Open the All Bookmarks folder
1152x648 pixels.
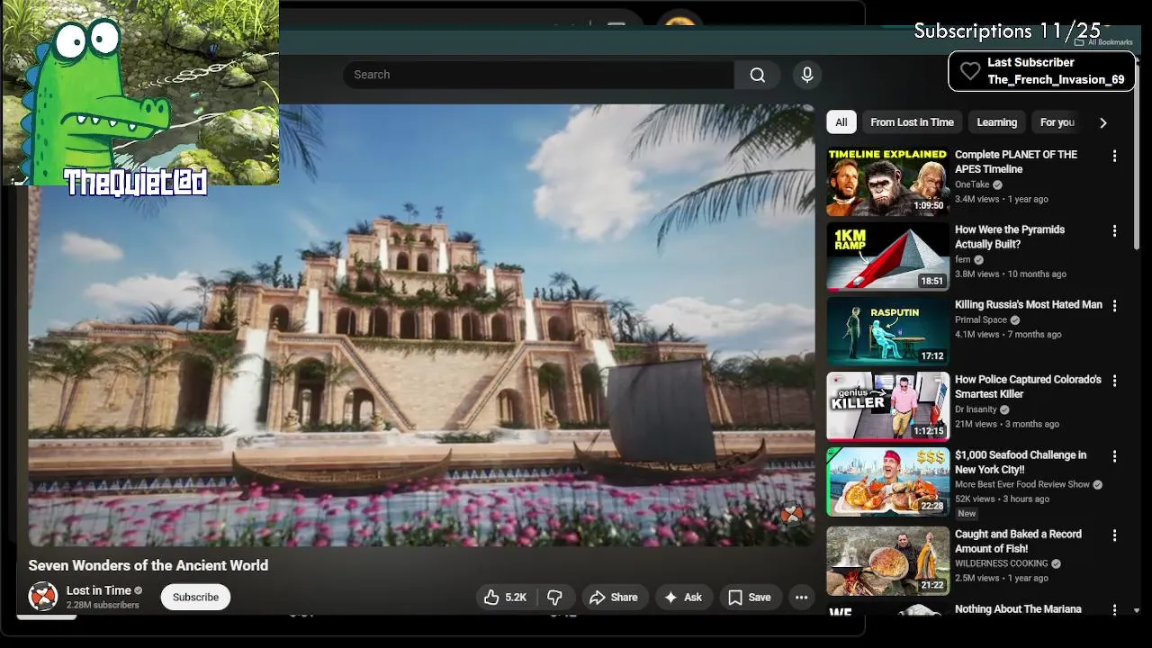(x=1103, y=42)
